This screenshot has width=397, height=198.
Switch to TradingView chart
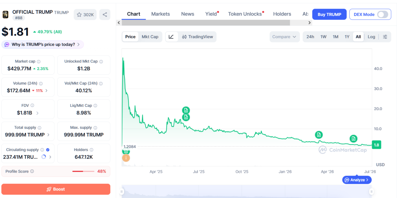pos(198,37)
